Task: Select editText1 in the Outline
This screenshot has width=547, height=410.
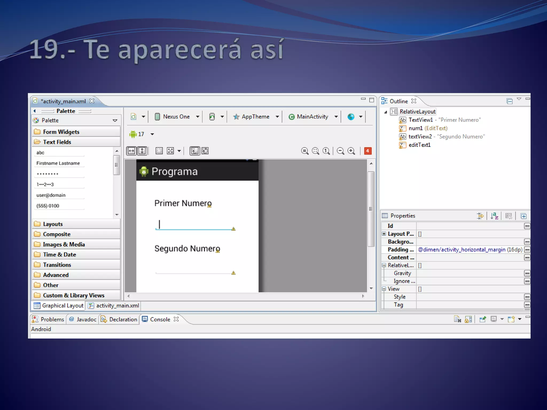Action: (x=419, y=145)
